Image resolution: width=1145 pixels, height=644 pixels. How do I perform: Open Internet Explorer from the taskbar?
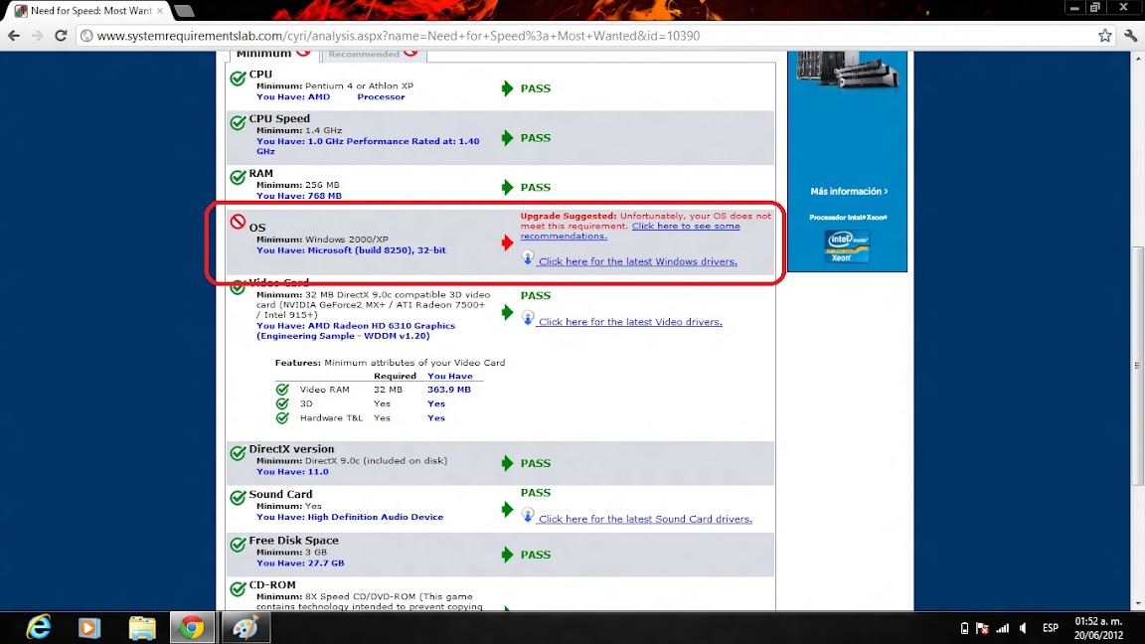[x=38, y=627]
